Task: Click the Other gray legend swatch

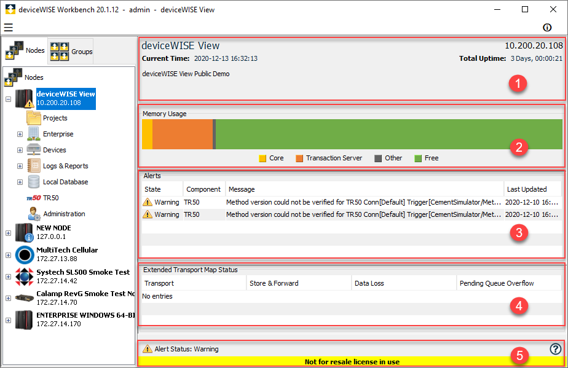Action: pyautogui.click(x=378, y=159)
